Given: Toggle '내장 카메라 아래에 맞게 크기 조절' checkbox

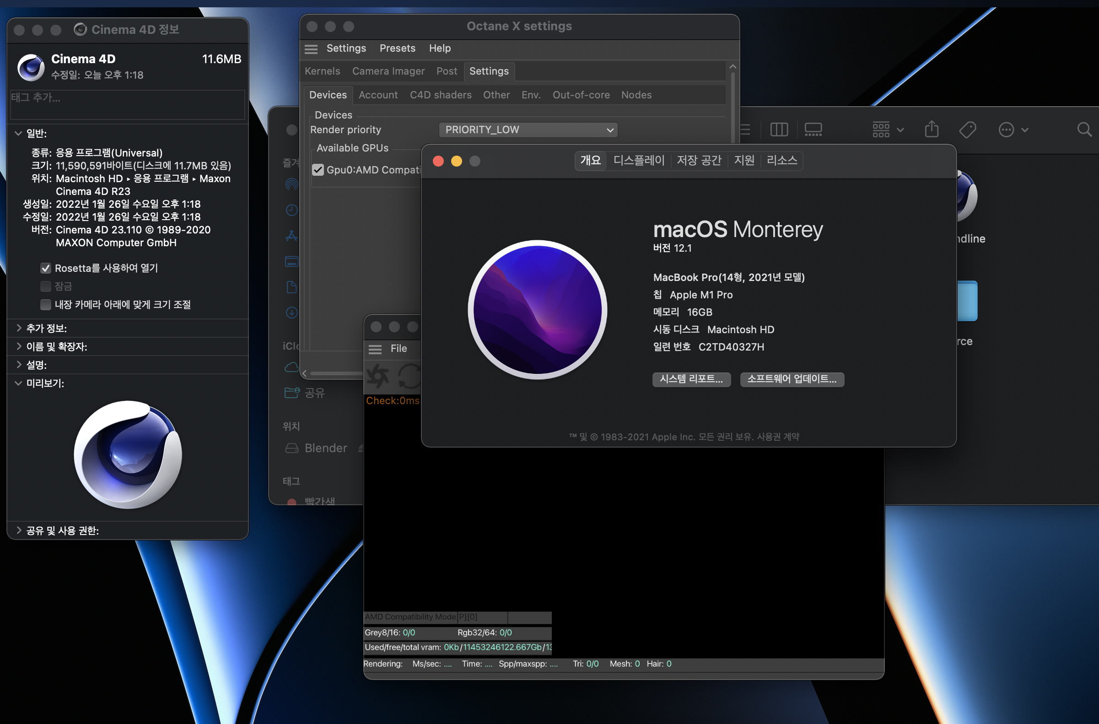Looking at the screenshot, I should click(x=45, y=305).
